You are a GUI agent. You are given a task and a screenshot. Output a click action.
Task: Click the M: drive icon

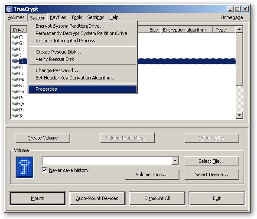(x=15, y=79)
